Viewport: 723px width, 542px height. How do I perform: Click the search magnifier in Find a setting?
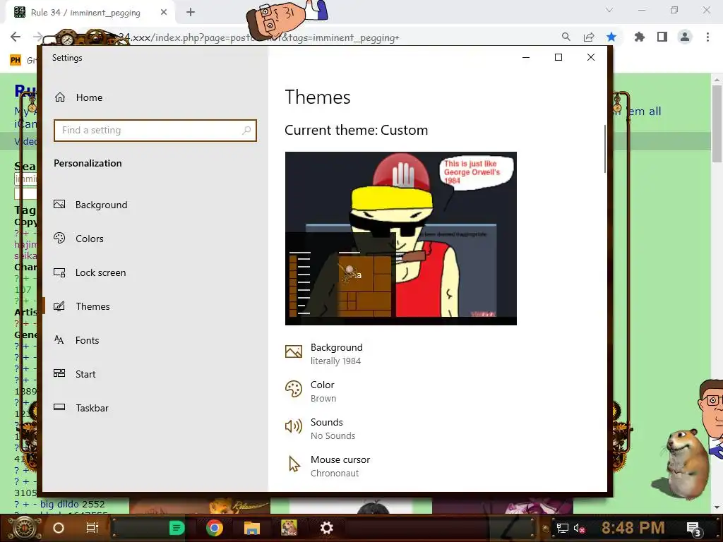tap(246, 131)
